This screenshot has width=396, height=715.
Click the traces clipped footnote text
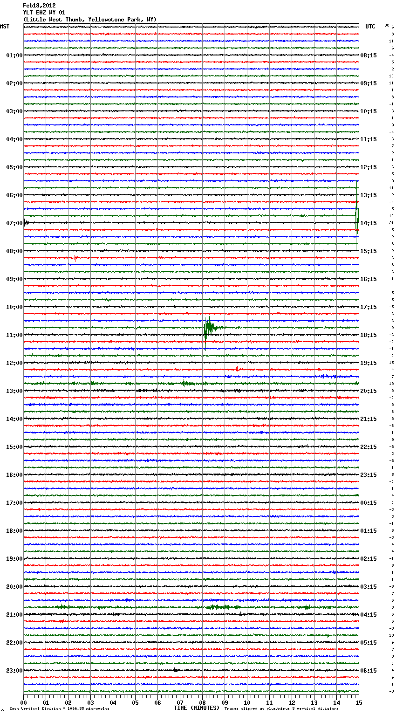click(x=281, y=708)
